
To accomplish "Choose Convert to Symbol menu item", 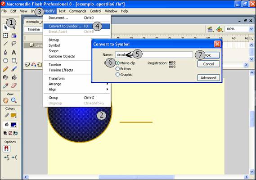I will click(77, 26).
